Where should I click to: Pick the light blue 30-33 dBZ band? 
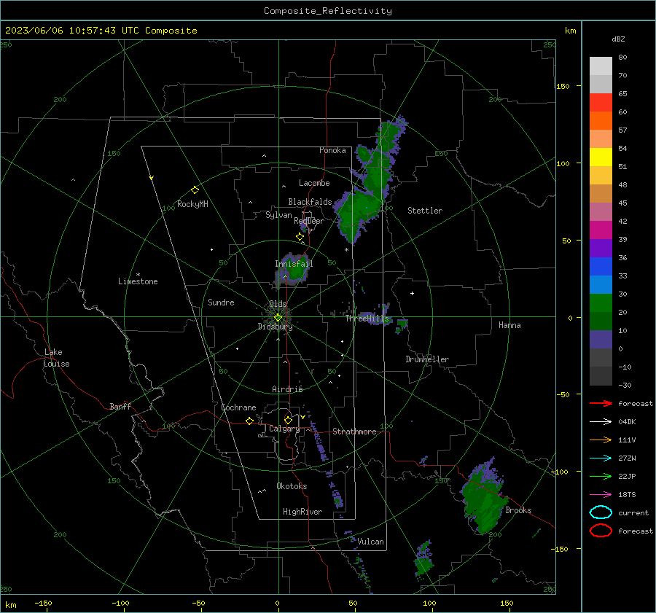click(601, 284)
